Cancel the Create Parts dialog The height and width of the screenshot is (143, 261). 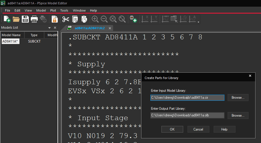(198, 129)
